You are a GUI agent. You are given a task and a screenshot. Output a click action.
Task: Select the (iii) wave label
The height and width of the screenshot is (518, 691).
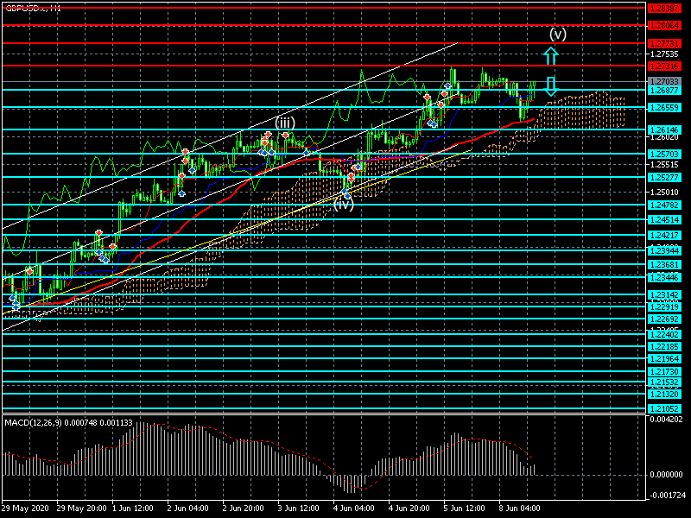[285, 123]
